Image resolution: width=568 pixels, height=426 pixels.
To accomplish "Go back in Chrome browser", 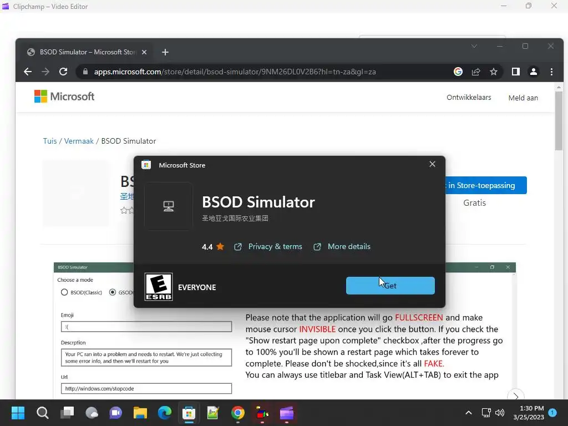I will (28, 72).
